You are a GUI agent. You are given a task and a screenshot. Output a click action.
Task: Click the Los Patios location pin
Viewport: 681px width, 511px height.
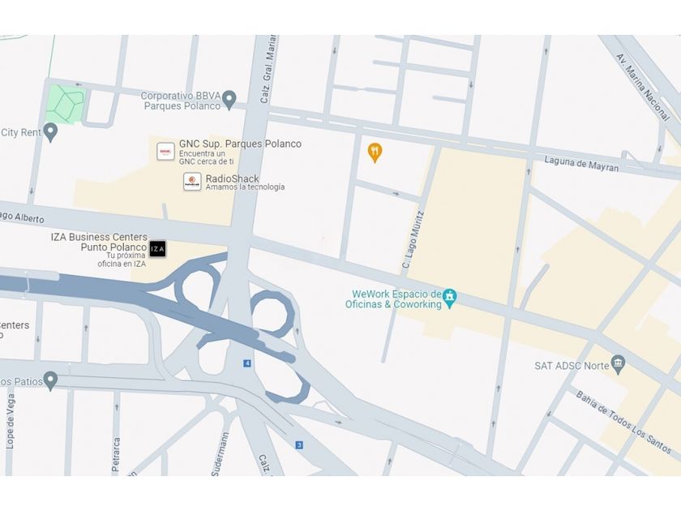51,381
